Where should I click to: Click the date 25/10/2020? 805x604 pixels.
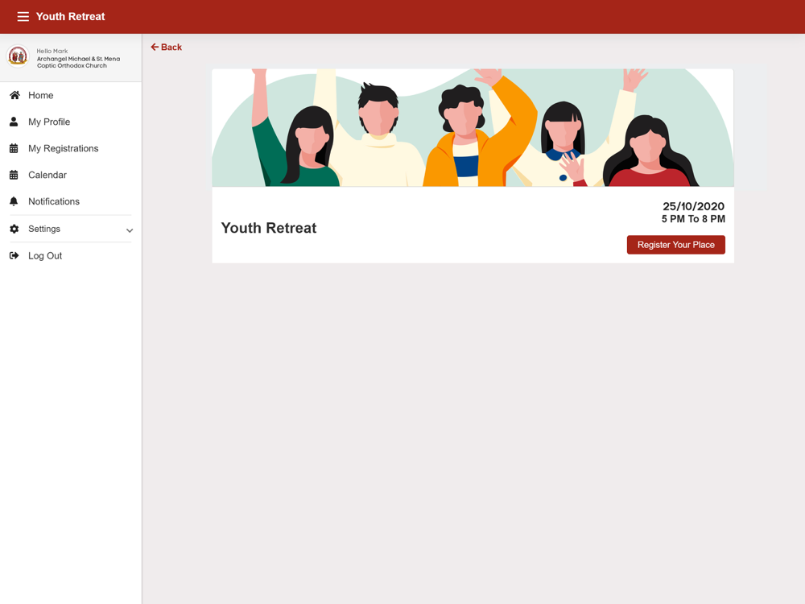coord(693,206)
